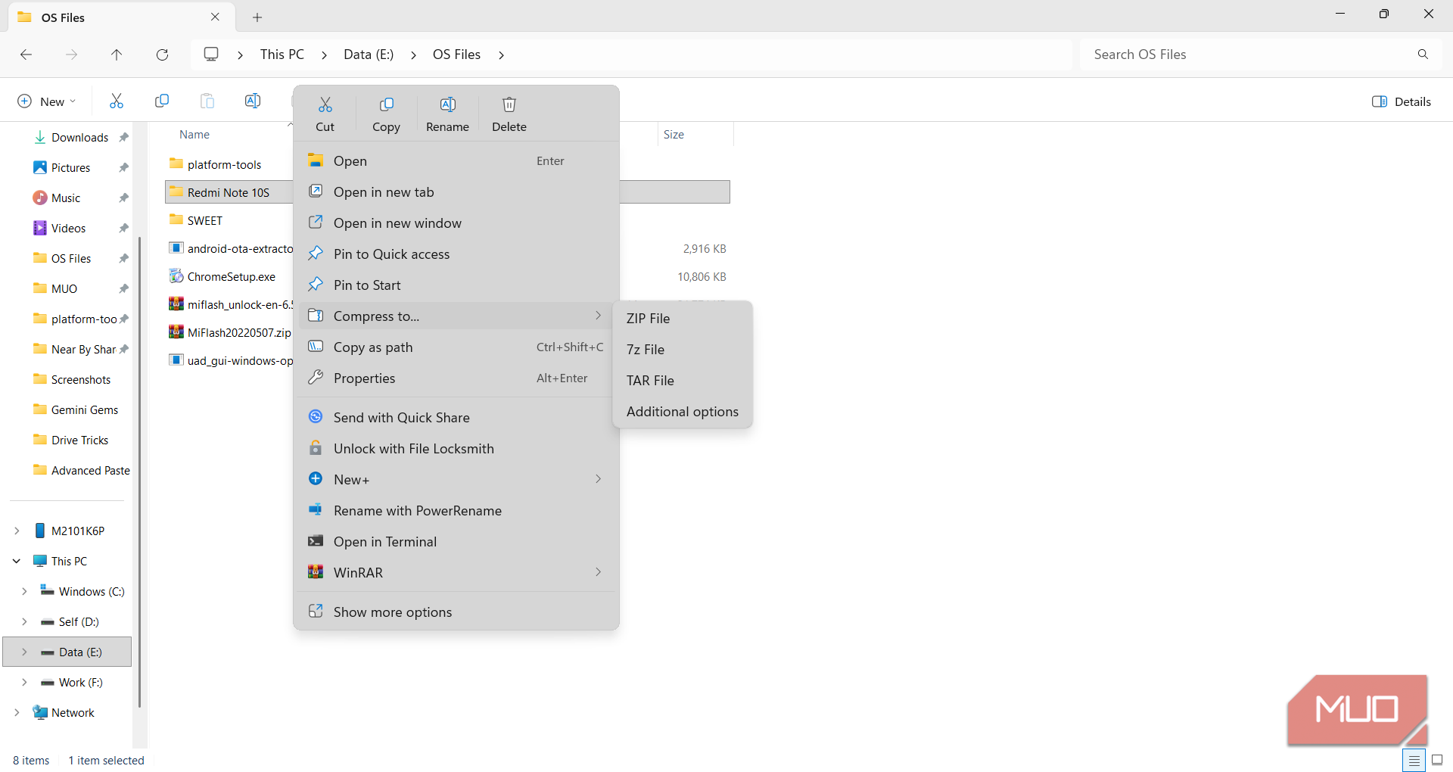Select the Data (E:) drive in sidebar
The image size is (1453, 772).
pos(68,652)
